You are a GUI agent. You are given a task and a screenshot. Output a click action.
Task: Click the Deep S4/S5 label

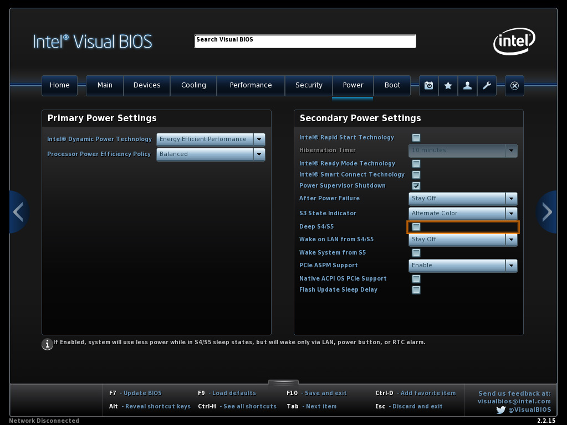pyautogui.click(x=316, y=227)
